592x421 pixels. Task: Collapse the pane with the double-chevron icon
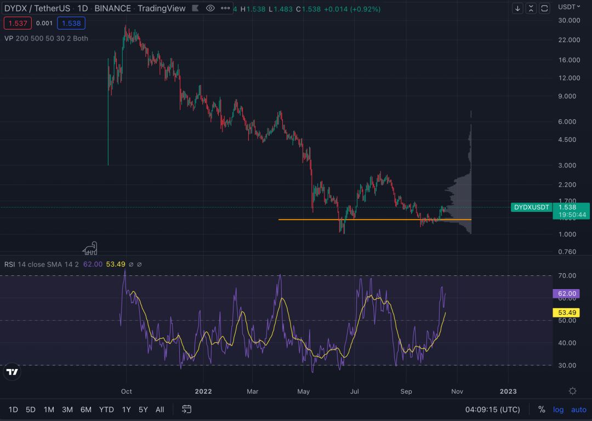point(531,8)
